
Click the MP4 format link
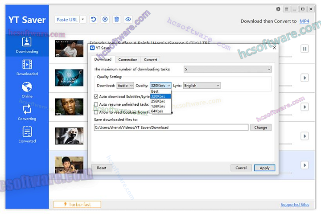point(304,21)
